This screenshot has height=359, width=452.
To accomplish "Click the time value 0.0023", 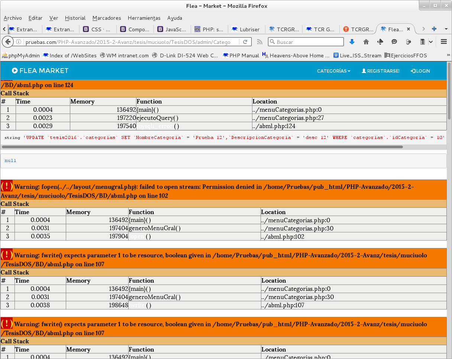I will (x=43, y=118).
